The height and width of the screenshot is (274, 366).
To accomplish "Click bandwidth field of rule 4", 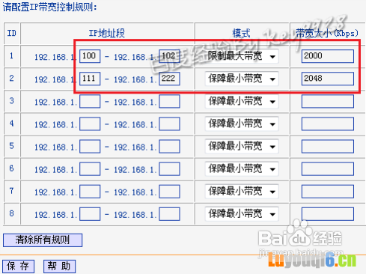I will coord(328,124).
